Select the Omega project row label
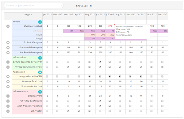The image size is (184, 119). (38, 39)
